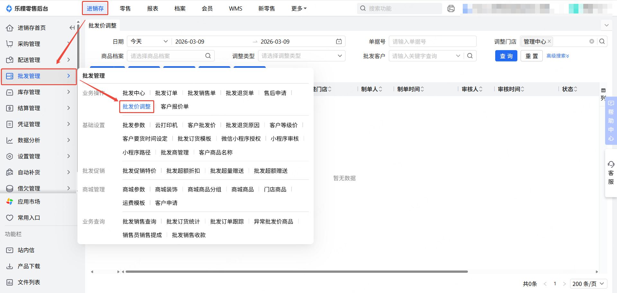Expand 库存管理 sidebar menu
The width and height of the screenshot is (617, 293).
coord(39,92)
